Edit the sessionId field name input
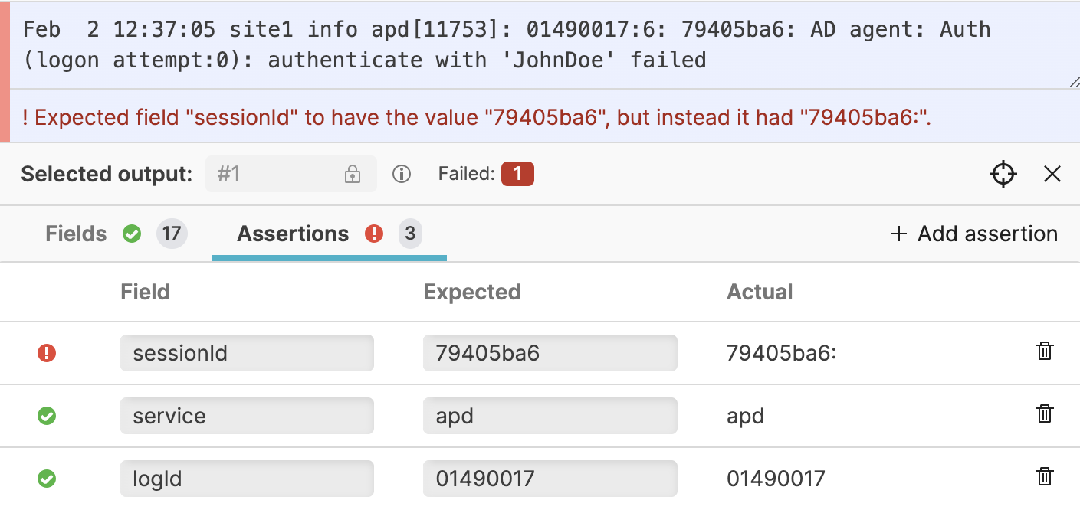 pyautogui.click(x=247, y=352)
